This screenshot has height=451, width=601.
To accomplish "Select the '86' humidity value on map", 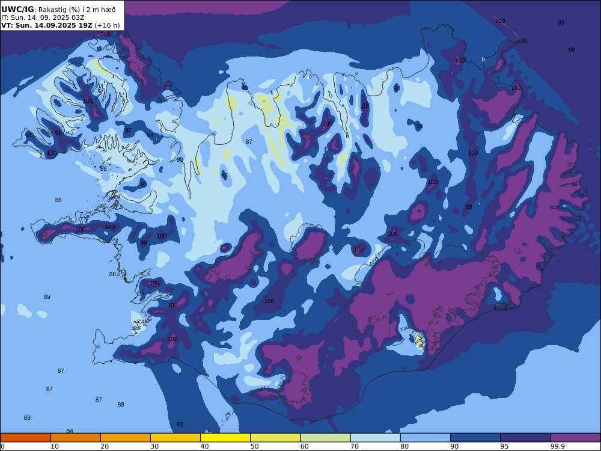I will pyautogui.click(x=103, y=169).
